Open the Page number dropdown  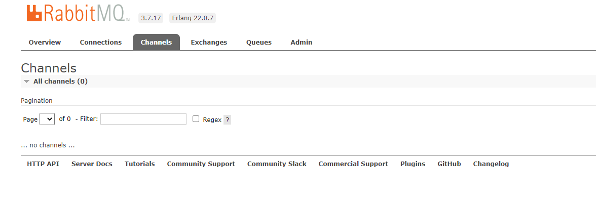pyautogui.click(x=47, y=119)
